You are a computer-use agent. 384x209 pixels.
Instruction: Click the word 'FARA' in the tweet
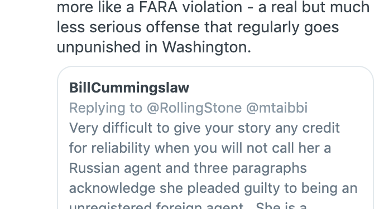[x=158, y=7]
